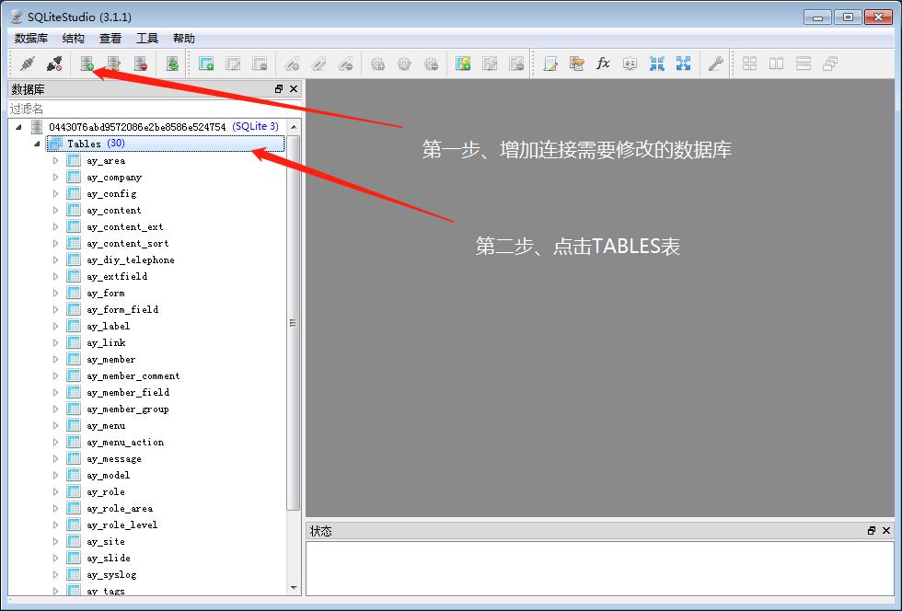902x611 pixels.
Task: Open the DDL history icon
Action: (x=577, y=63)
